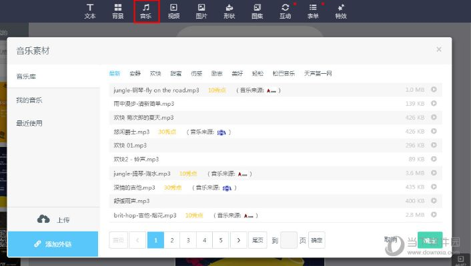Go to page 1
Viewport: 471px width, 266px height.
pyautogui.click(x=155, y=240)
